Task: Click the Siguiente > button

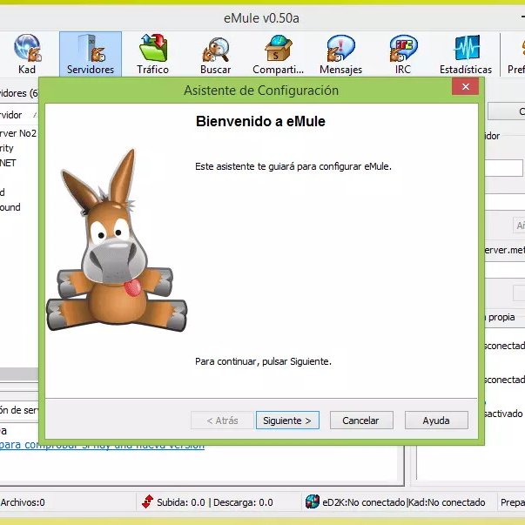Action: 287,421
